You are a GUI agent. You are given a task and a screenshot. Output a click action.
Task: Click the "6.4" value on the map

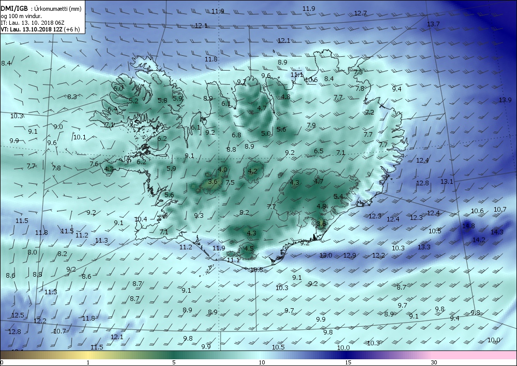(x=112, y=109)
